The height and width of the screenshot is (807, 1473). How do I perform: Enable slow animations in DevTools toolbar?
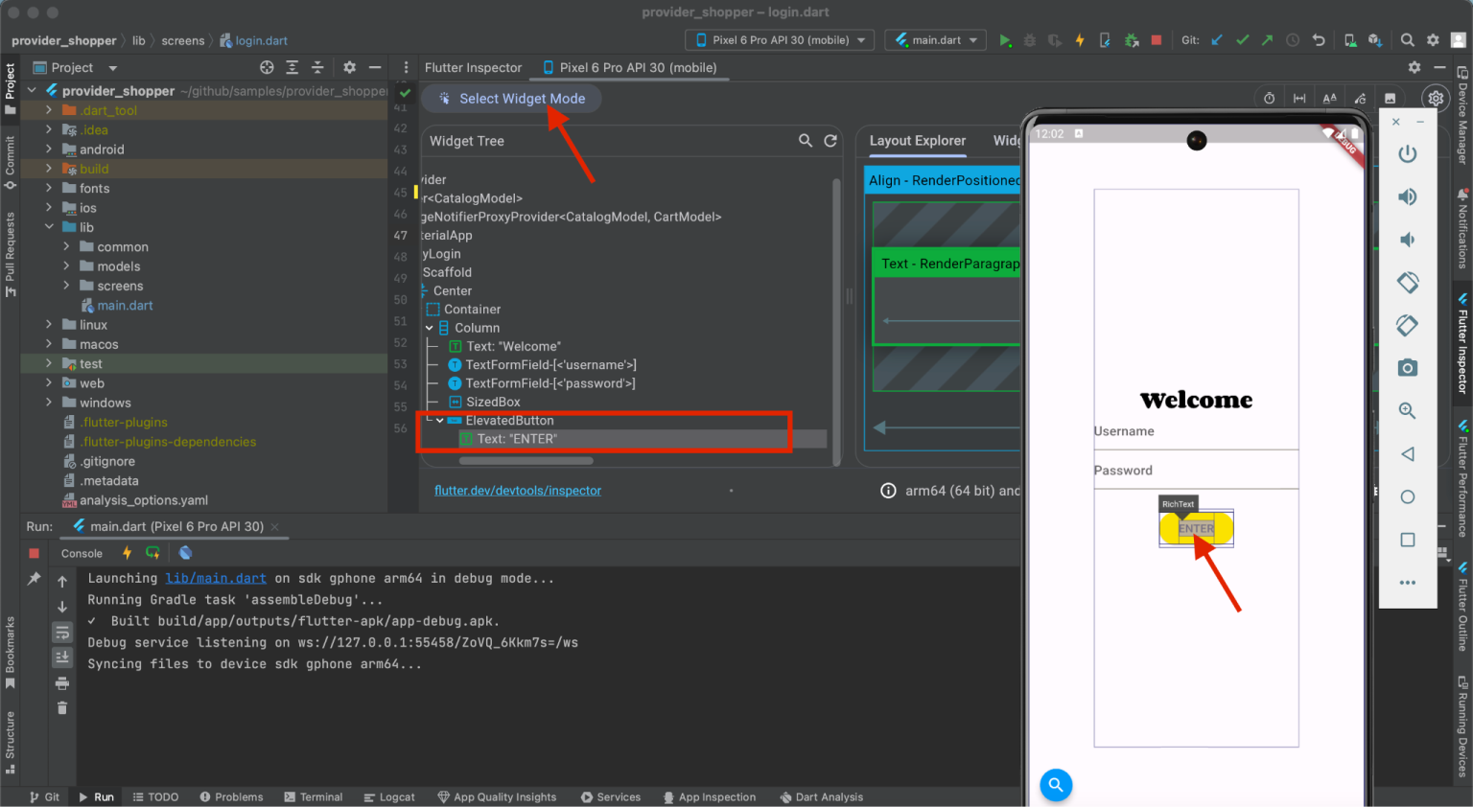[x=1269, y=98]
